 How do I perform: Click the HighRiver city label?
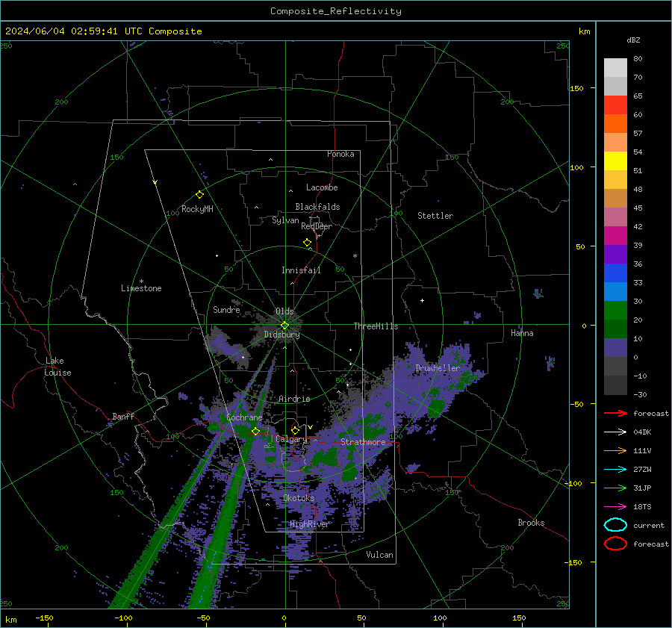tap(309, 524)
